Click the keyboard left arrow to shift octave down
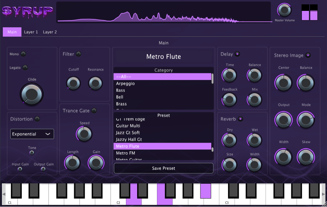Image resolution: width=327 pixels, height=207 pixels. (4, 194)
